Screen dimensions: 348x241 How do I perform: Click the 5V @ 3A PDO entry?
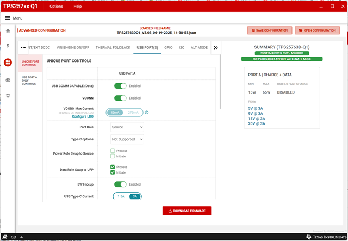256,108
